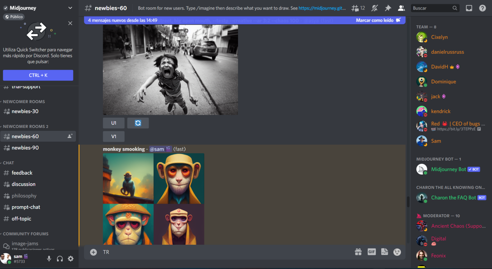Expand the Midjourney server dropdown
This screenshot has height=269, width=492.
click(x=70, y=8)
